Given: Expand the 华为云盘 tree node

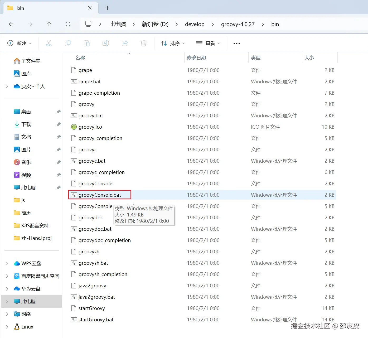Looking at the screenshot, I should pos(7,289).
